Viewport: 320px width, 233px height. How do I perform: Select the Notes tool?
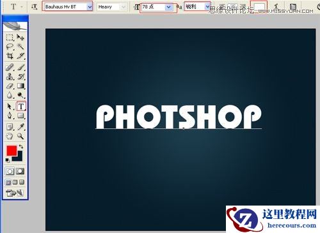10,127
